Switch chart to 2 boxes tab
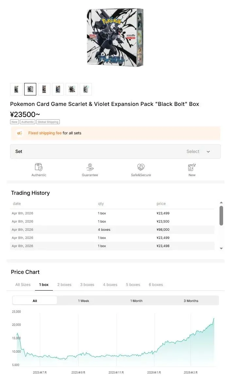 coord(64,285)
